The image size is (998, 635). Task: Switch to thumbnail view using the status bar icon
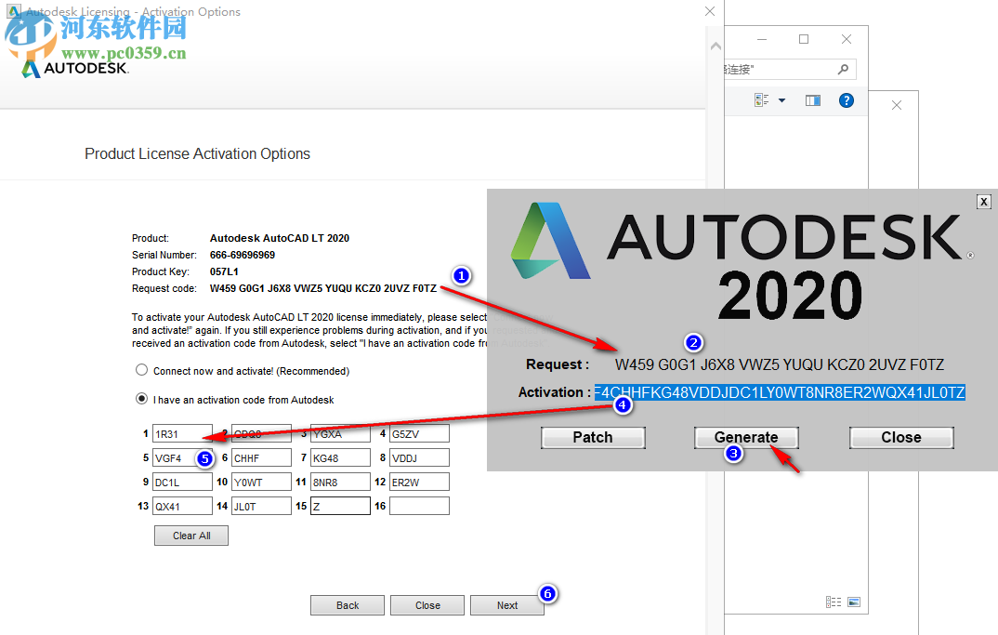click(x=853, y=602)
